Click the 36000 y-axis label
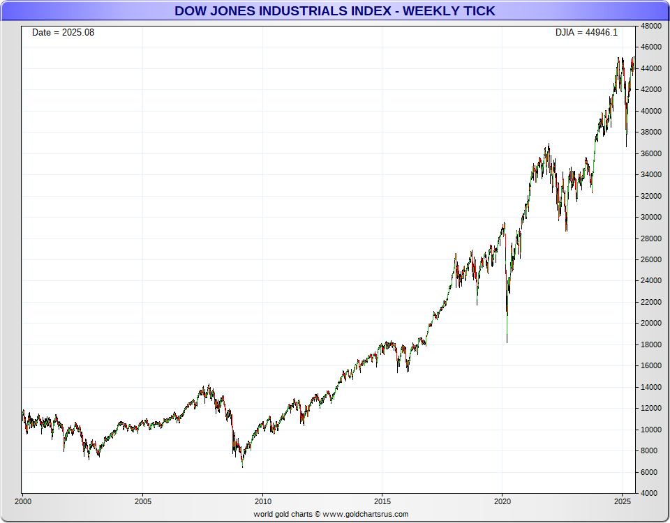Viewport: 670px width, 523px height. coord(651,153)
